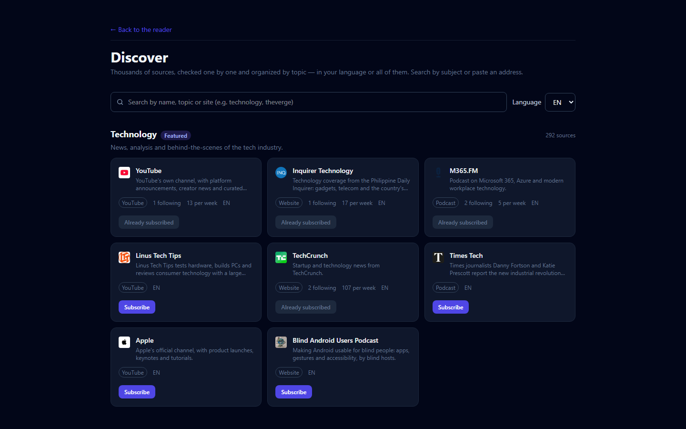Click the Technology section heading
This screenshot has width=686, height=429.
pyautogui.click(x=133, y=134)
